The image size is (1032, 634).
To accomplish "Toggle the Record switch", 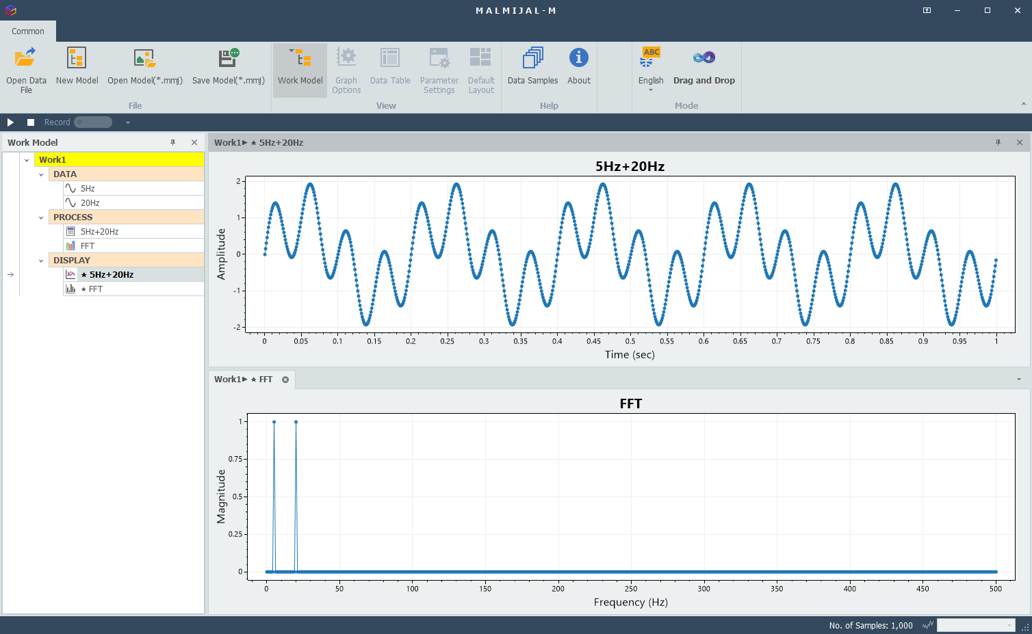I will [93, 122].
